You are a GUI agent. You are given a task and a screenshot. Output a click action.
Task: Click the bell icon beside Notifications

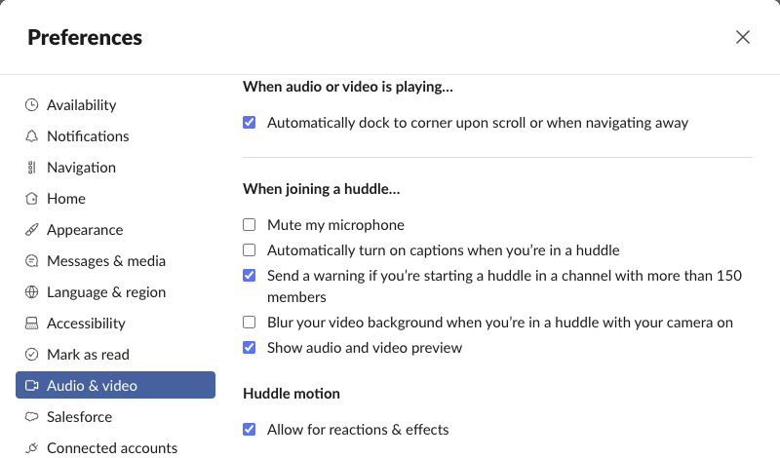31,136
